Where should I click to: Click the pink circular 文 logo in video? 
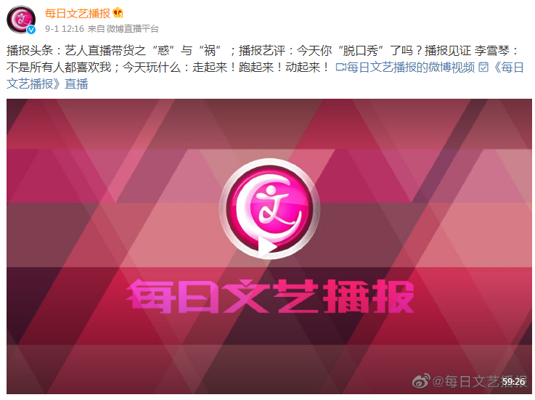269,208
